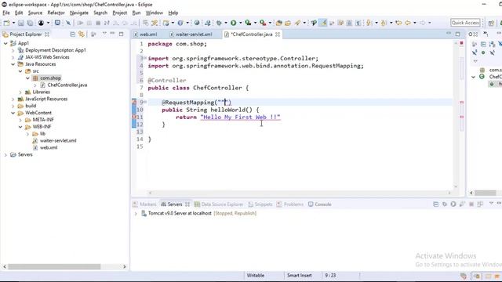This screenshot has width=502, height=282.
Task: Open the Navigate menu
Action: (79, 13)
